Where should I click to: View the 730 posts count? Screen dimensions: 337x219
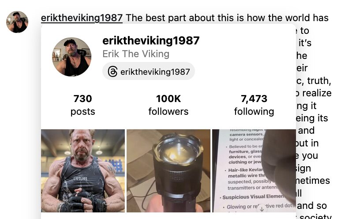point(83,99)
